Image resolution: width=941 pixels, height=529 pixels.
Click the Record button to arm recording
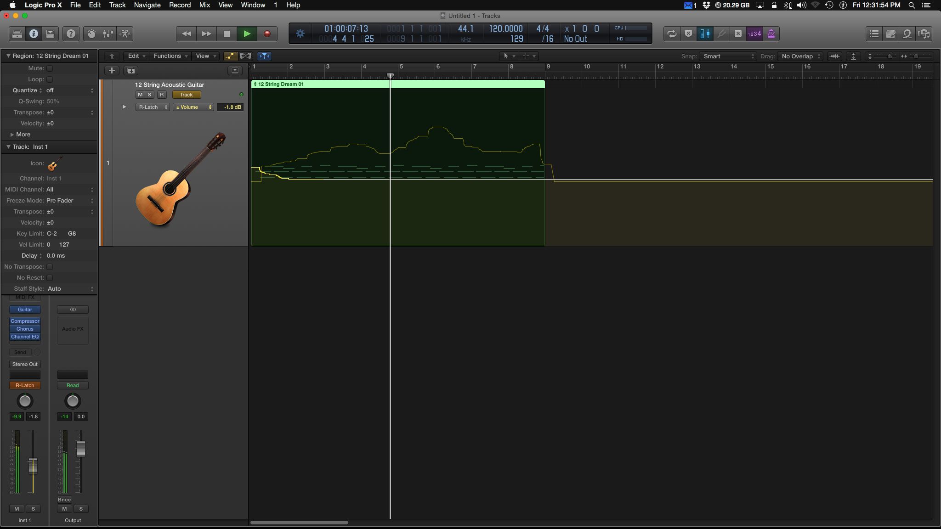[x=267, y=34]
